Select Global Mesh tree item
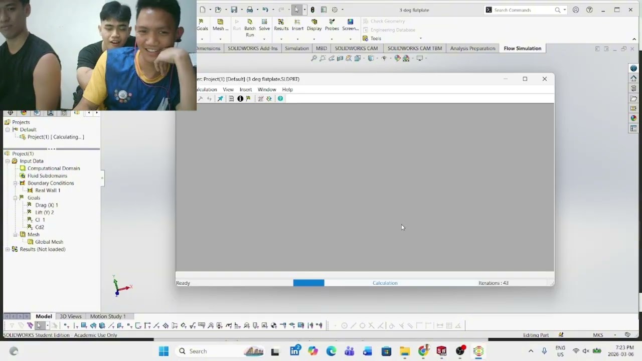The height and width of the screenshot is (361, 642). pyautogui.click(x=49, y=242)
